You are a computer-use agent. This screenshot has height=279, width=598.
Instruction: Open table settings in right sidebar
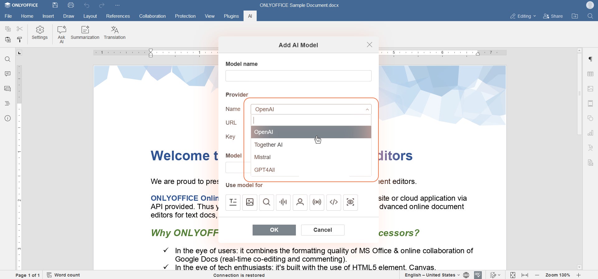(591, 74)
